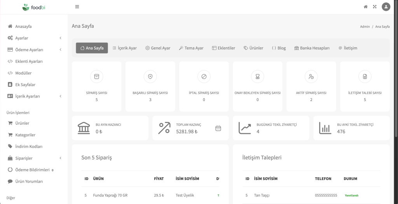Click the Aktif Sipariş user-clock icon

tap(311, 77)
